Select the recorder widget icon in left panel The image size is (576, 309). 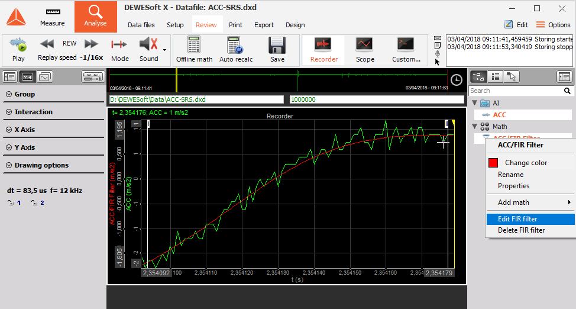click(x=45, y=77)
